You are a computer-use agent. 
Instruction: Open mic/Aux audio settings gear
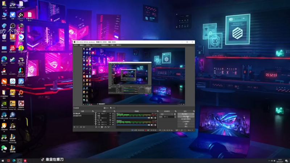(156, 118)
